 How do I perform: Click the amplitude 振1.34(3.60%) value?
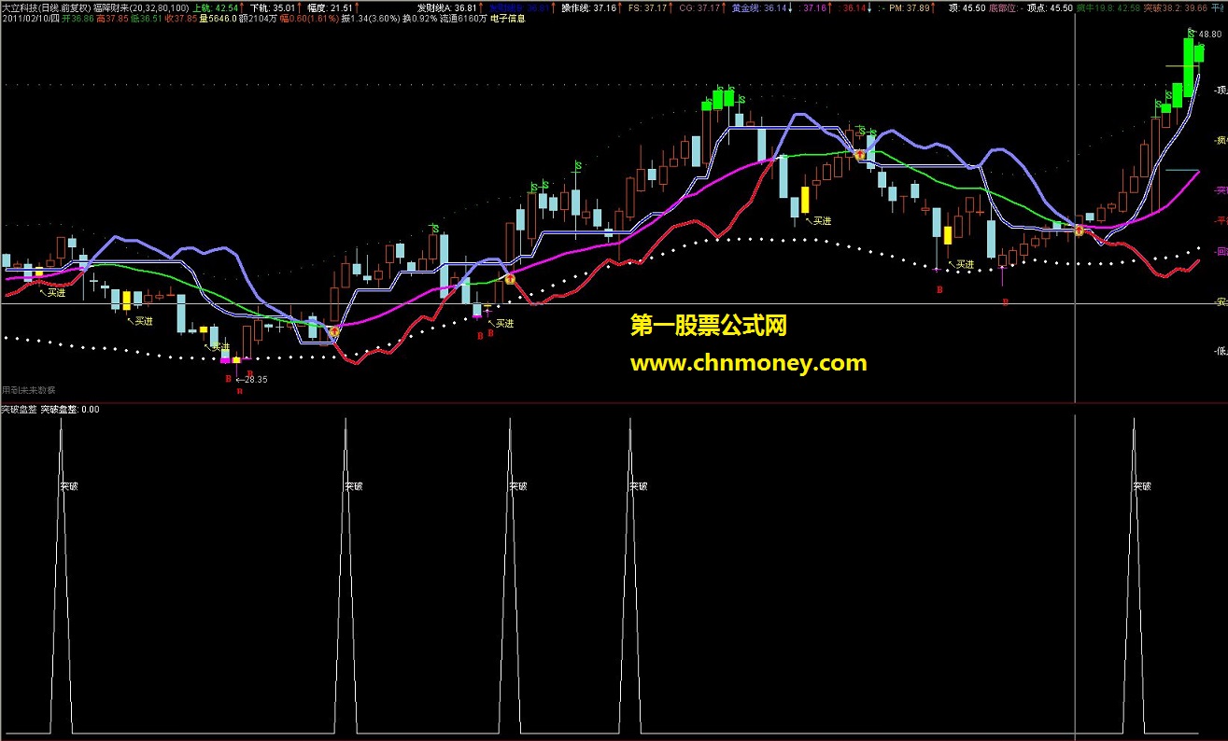tap(371, 19)
